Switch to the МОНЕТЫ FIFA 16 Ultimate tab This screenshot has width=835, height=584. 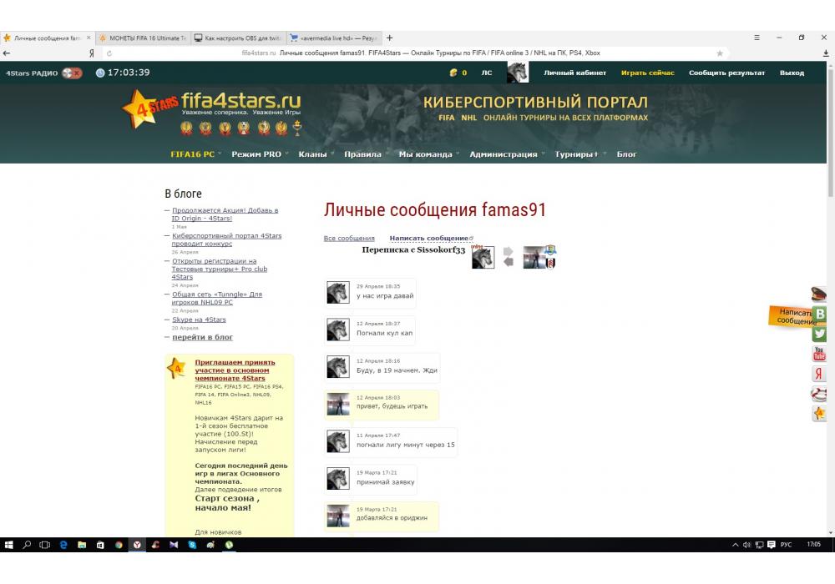142,38
